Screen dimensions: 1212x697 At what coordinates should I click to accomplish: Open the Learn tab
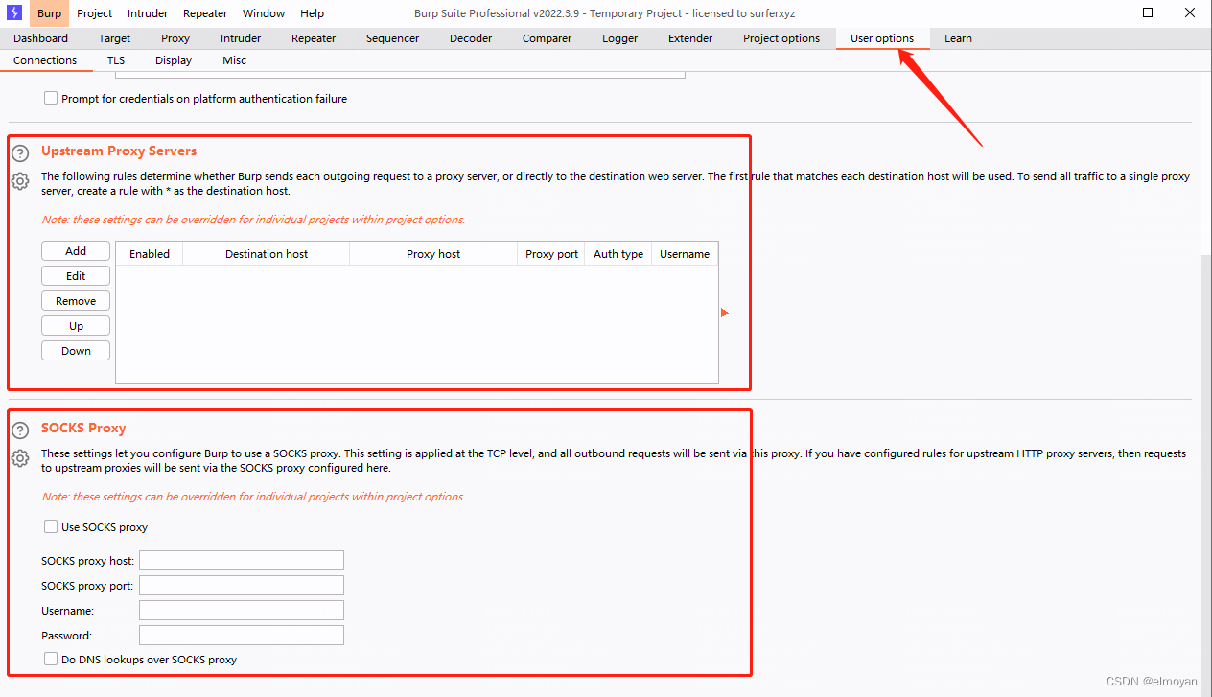click(x=958, y=38)
